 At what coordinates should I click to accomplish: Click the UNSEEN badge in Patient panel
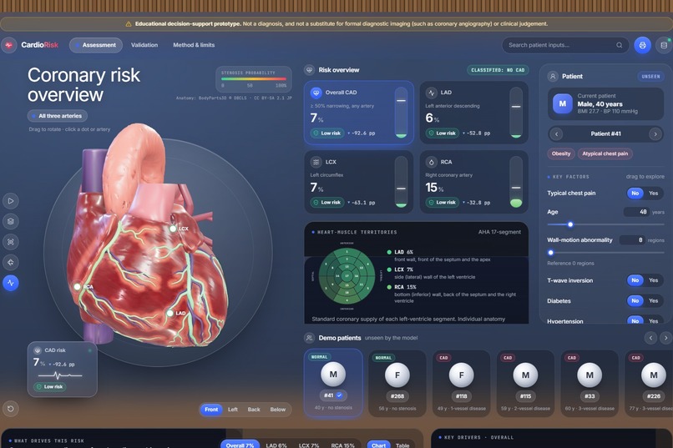point(650,76)
